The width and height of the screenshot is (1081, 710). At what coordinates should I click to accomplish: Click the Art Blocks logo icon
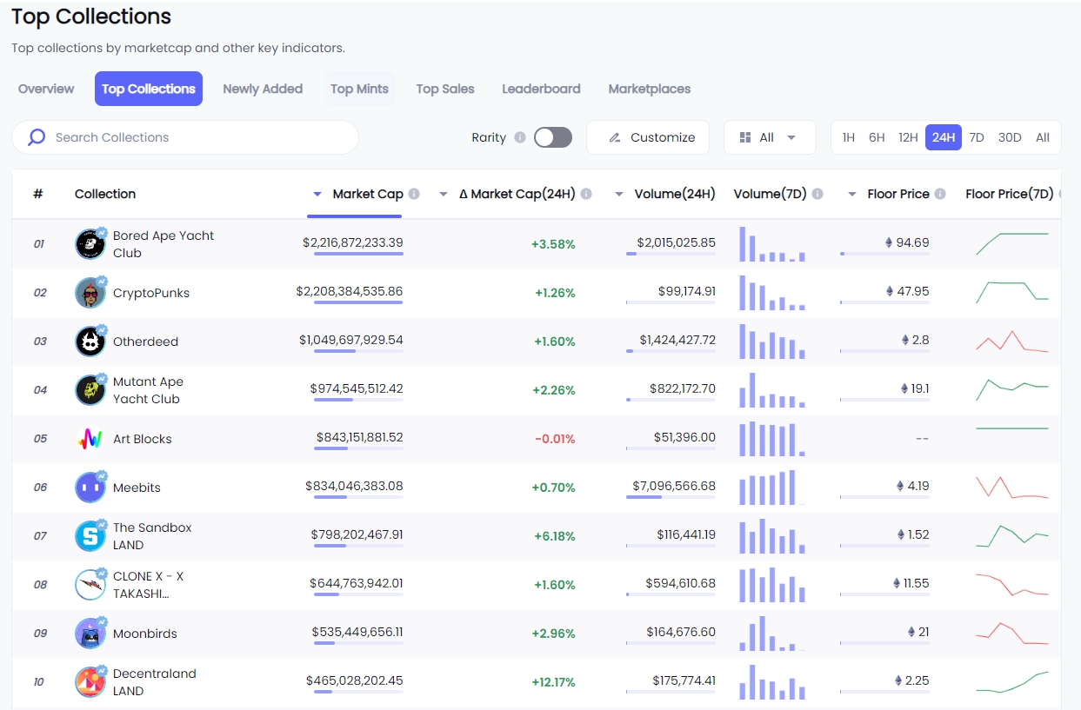point(90,439)
